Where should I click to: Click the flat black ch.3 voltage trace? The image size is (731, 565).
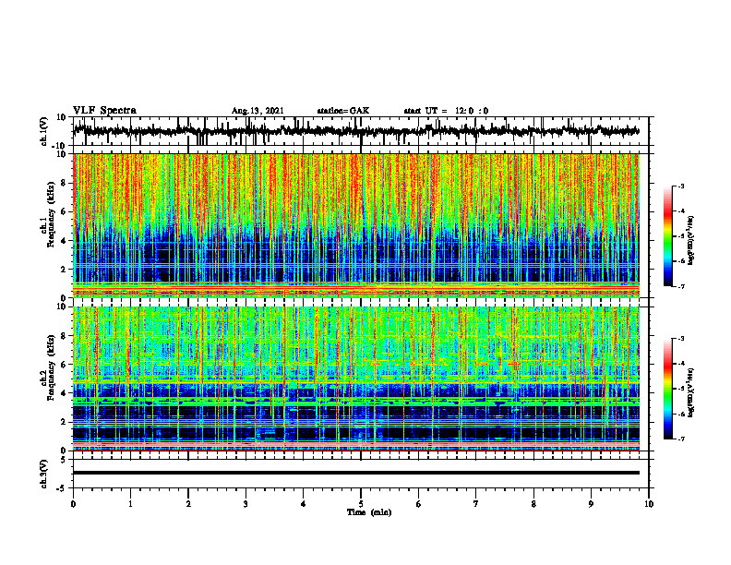356,473
